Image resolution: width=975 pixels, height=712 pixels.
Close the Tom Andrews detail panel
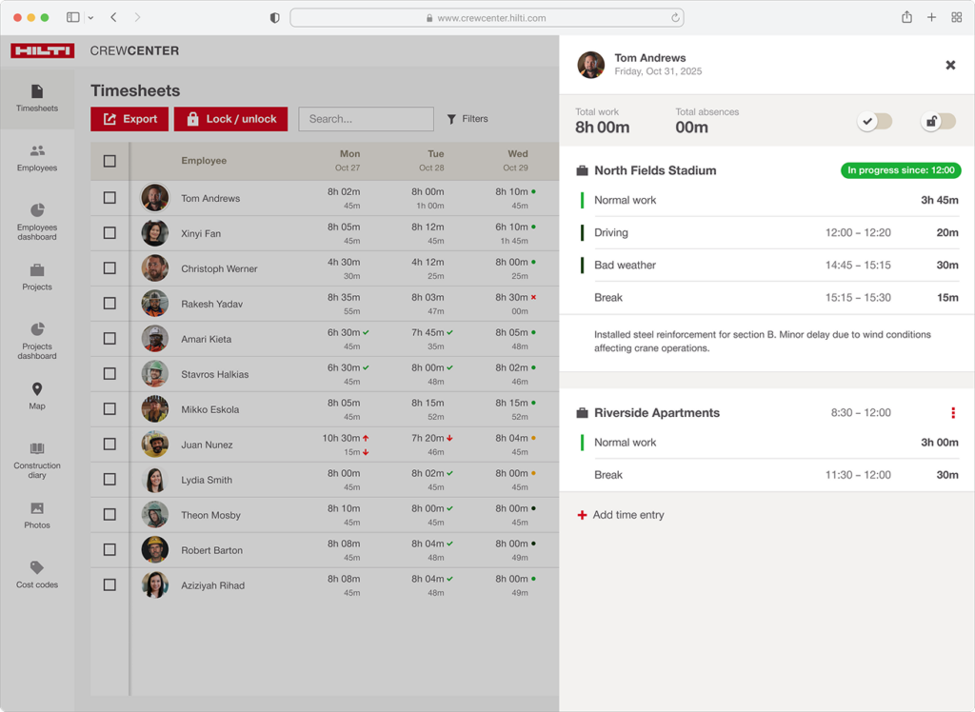pyautogui.click(x=949, y=65)
